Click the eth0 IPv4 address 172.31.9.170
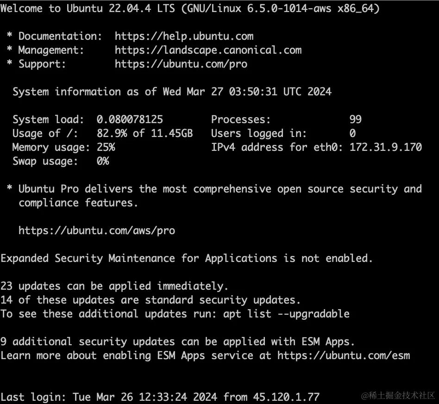 [386, 147]
